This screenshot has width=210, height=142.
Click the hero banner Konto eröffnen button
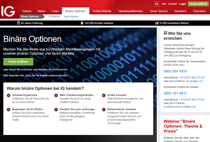(18, 62)
